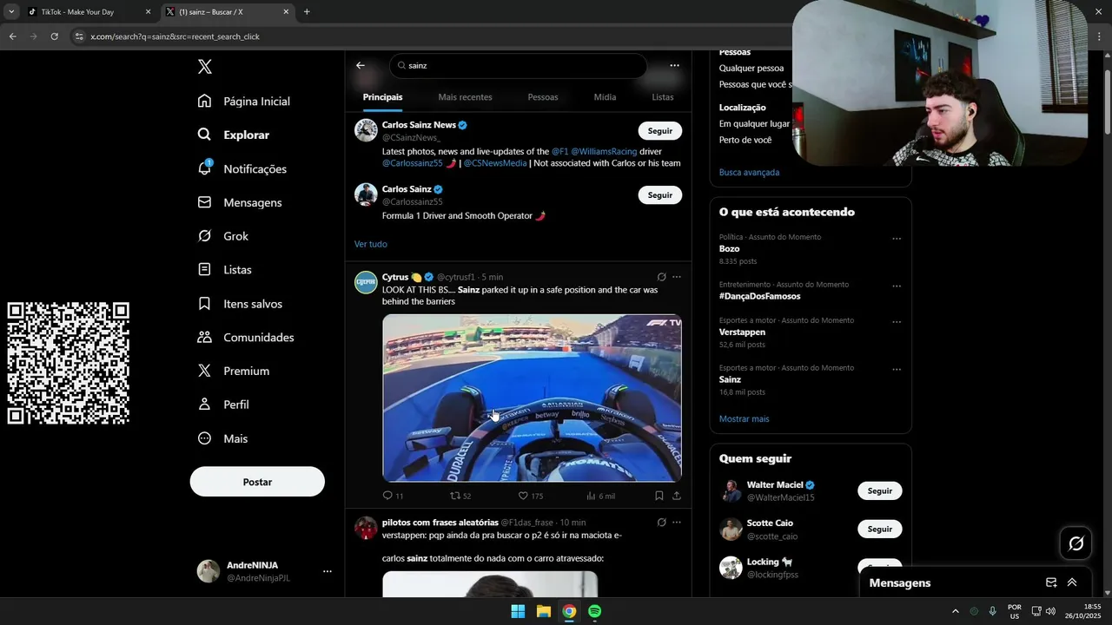Switch to the Mídia tab
The height and width of the screenshot is (625, 1112).
click(x=605, y=97)
